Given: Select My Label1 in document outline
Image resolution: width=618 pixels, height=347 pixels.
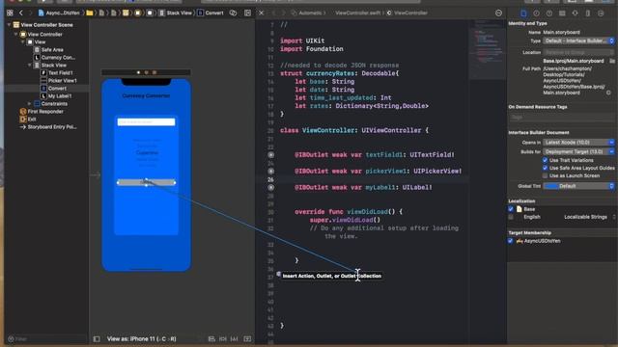Looking at the screenshot, I should [57, 96].
